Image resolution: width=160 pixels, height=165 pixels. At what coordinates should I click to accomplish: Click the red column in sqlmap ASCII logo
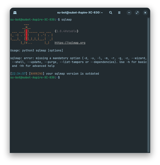(x=26, y=35)
